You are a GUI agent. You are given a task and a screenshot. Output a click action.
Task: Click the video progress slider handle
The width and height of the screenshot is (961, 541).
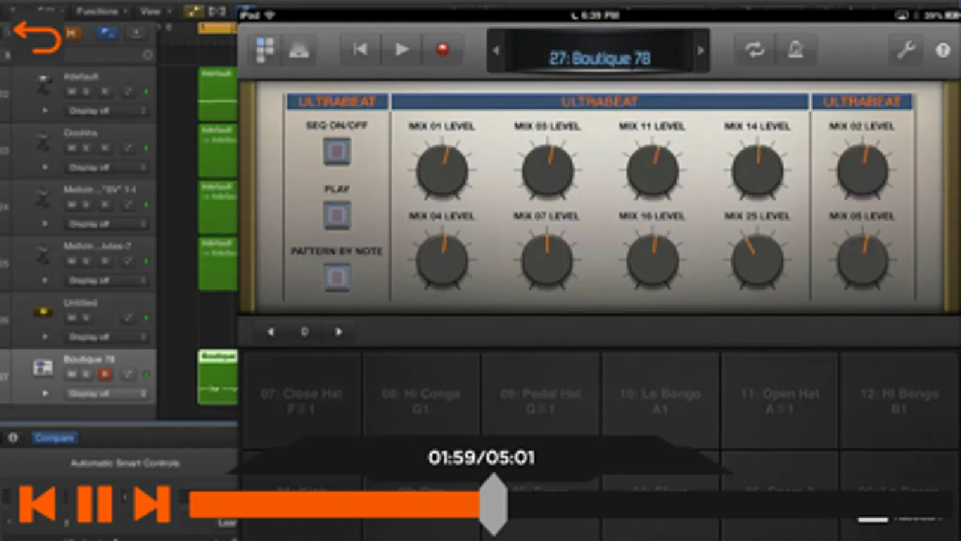tap(493, 504)
